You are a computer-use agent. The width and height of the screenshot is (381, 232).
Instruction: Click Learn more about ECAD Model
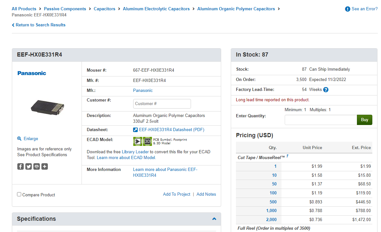pyautogui.click(x=126, y=157)
